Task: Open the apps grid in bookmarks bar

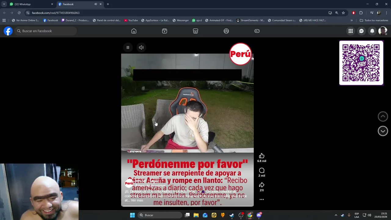Action: (x=4, y=20)
